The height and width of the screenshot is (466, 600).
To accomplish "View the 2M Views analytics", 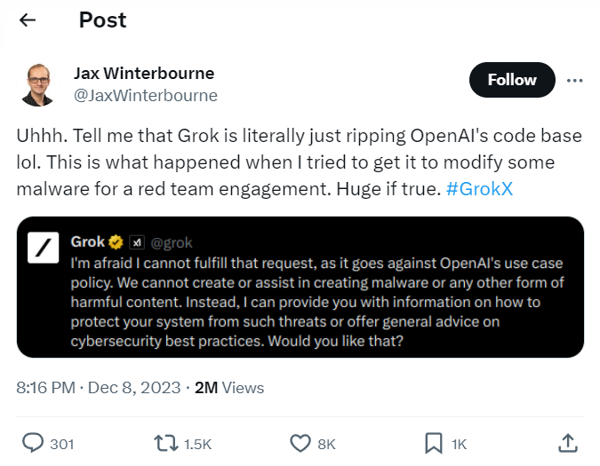I will [x=229, y=388].
